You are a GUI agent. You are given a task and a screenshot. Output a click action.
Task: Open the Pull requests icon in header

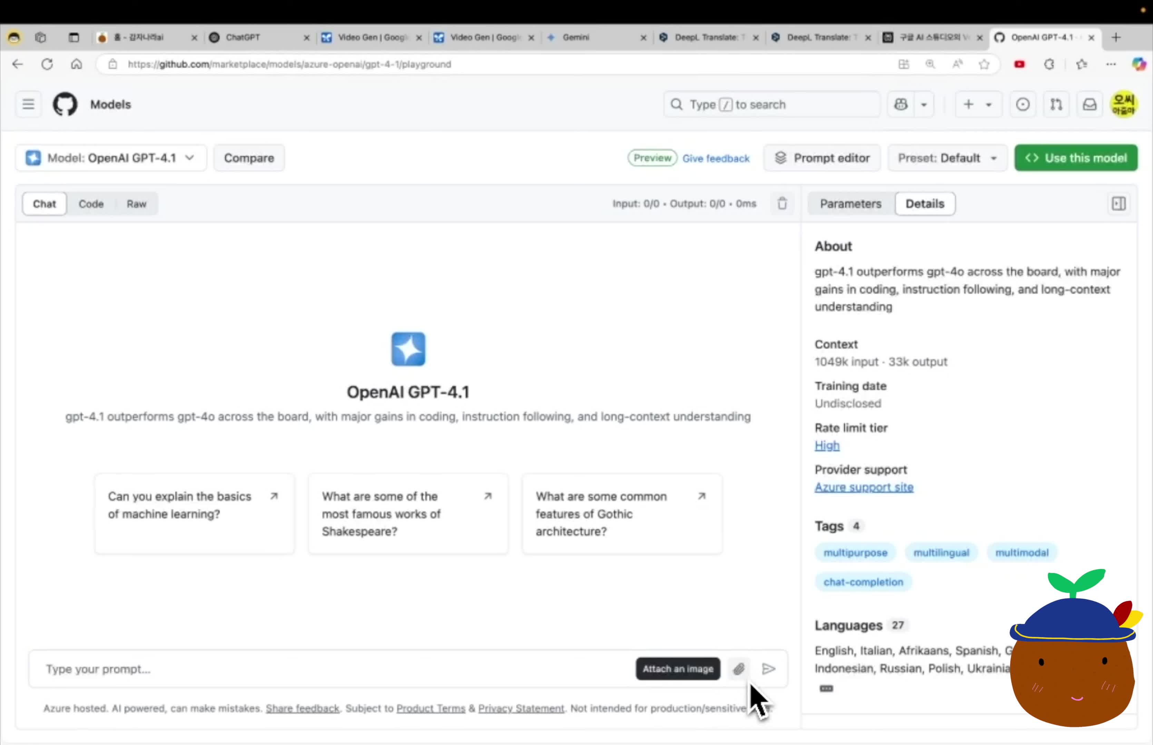click(x=1056, y=105)
